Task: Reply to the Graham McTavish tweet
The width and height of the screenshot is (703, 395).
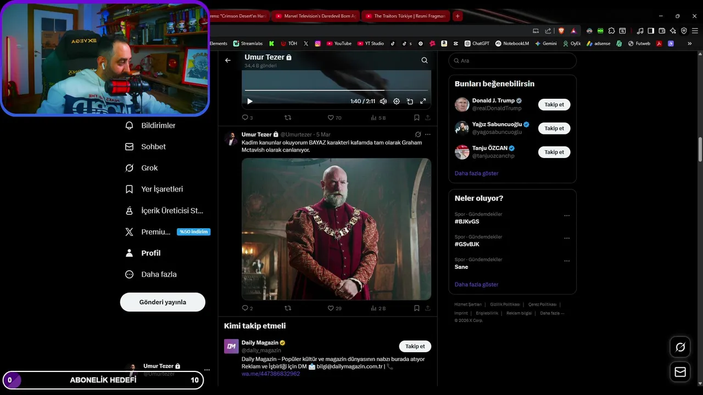Action: pyautogui.click(x=247, y=308)
